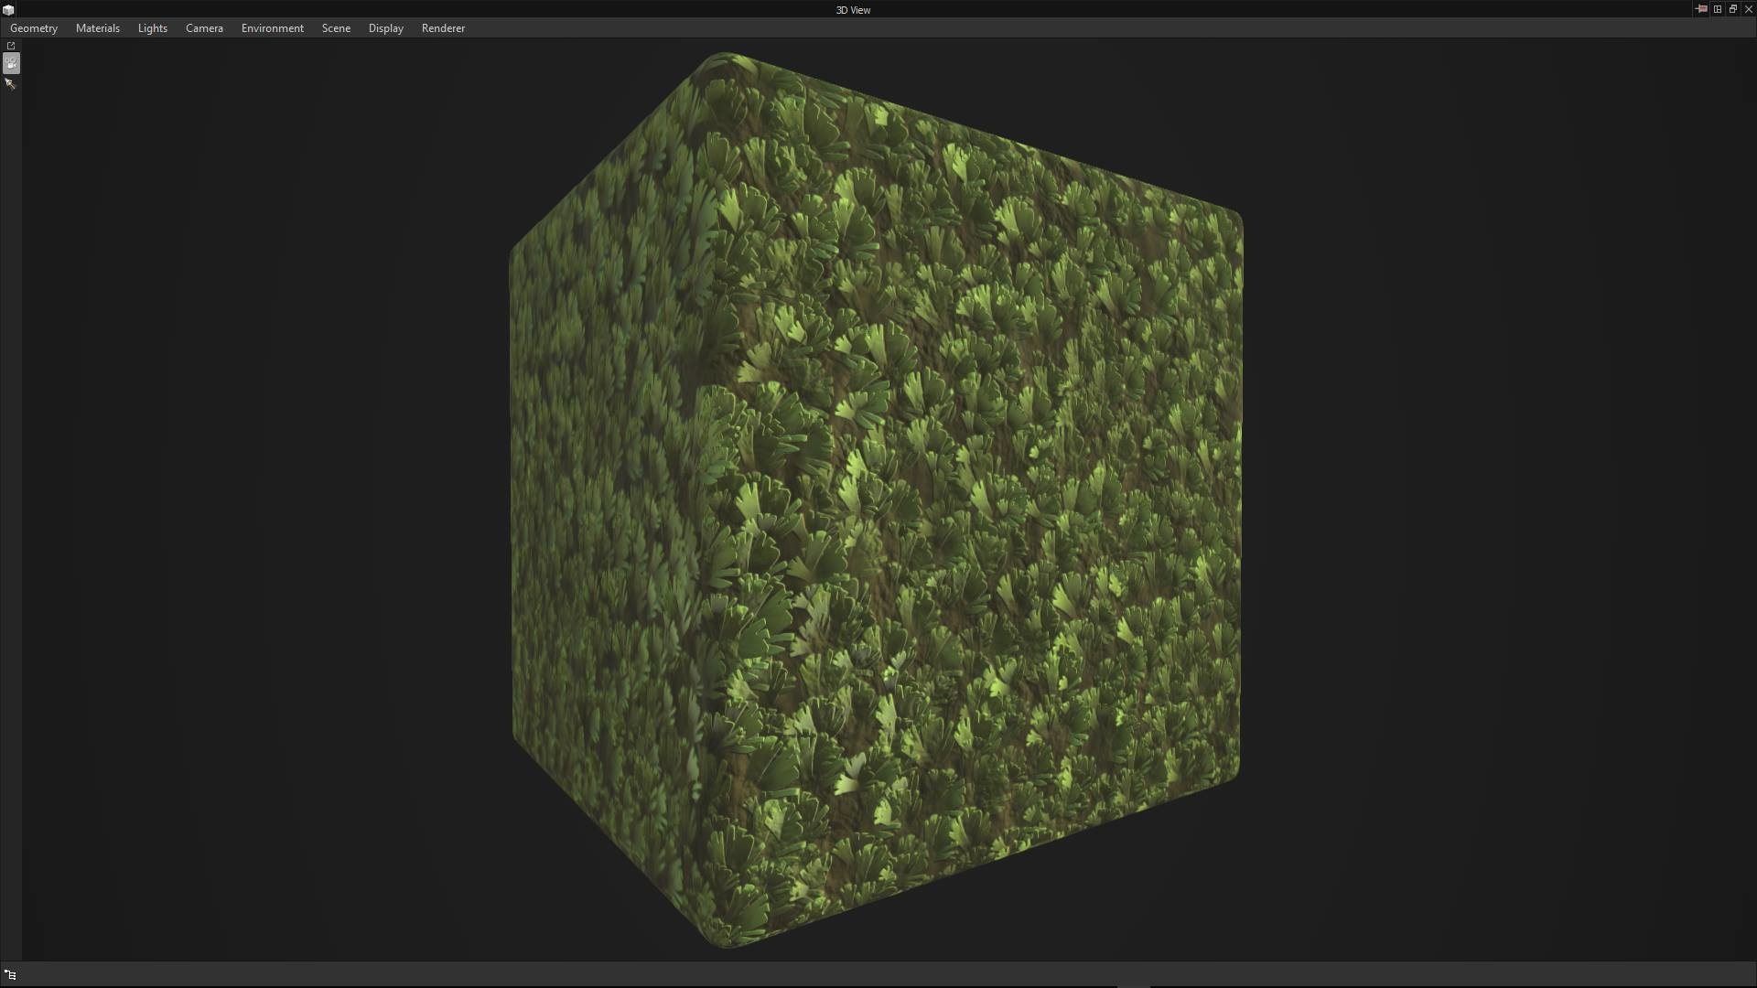Screen dimensions: 1757x988
Task: Expand the Environment menu
Action: 273,28
